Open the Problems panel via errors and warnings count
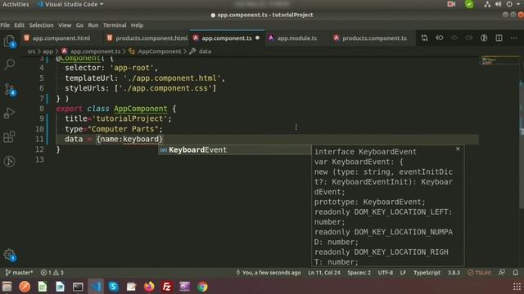 point(52,273)
